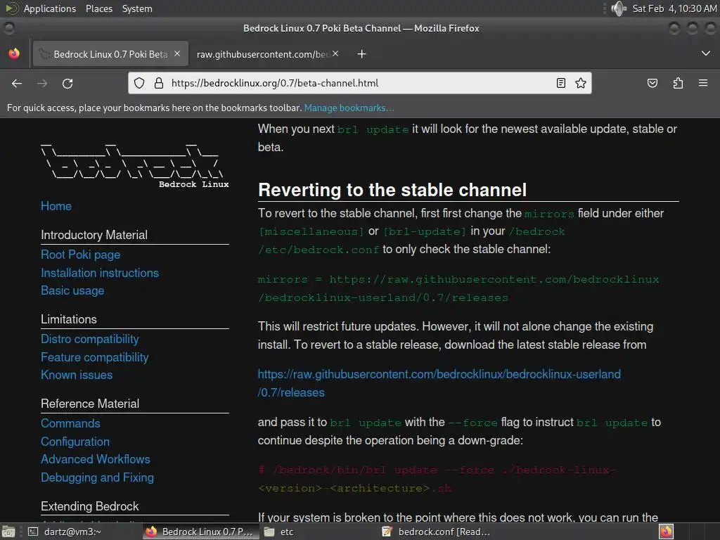Click the show desktop icon in taskbar
Screen dimensions: 720x540
tap(8, 532)
